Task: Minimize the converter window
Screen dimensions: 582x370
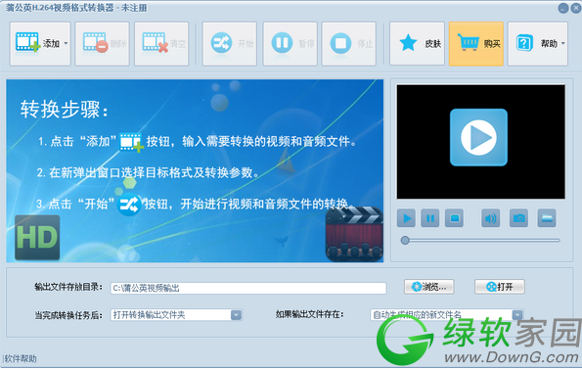Action: tap(563, 8)
